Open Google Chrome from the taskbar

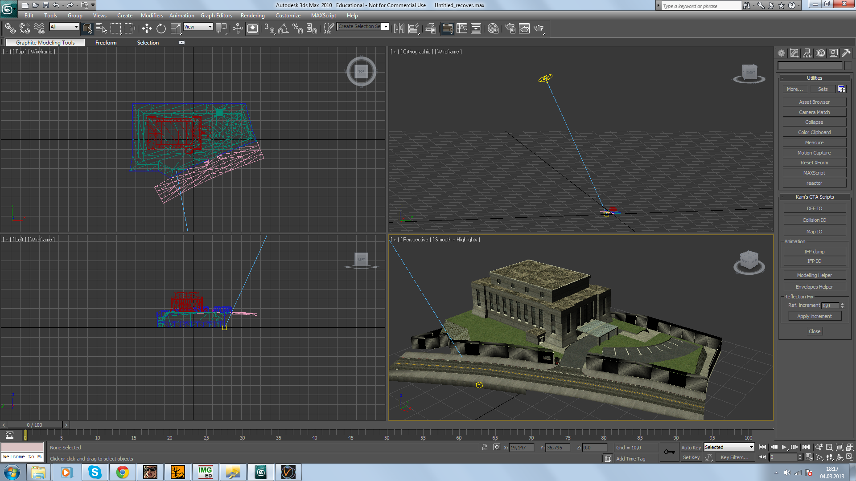point(123,472)
